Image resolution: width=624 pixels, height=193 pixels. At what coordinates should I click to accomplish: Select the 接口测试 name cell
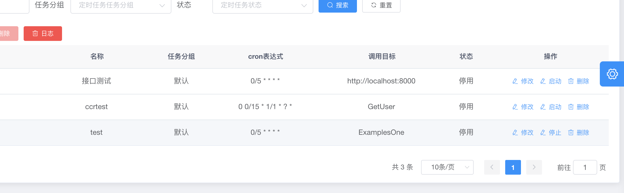pos(96,81)
